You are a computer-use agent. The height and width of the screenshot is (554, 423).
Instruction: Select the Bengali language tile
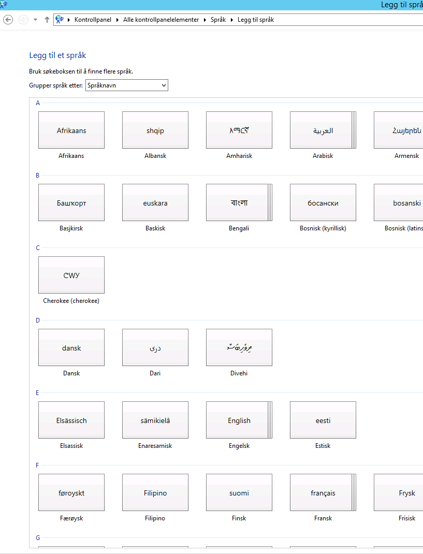tap(239, 202)
